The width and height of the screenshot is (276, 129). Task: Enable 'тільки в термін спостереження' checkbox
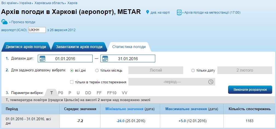[x=72, y=82]
